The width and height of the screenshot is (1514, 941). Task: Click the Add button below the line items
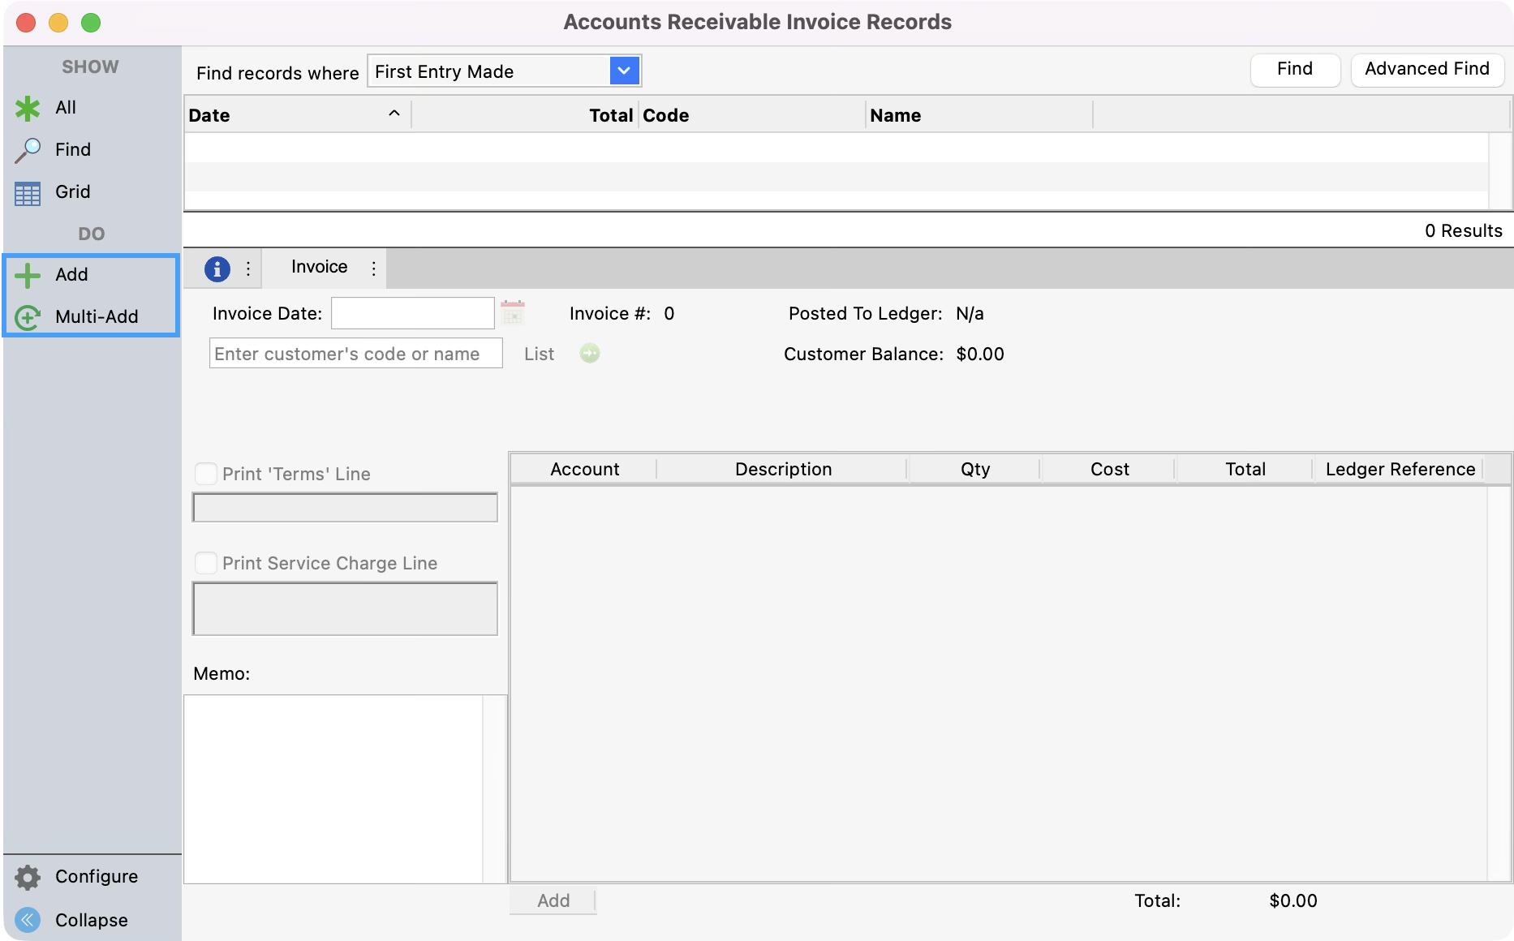[x=553, y=900]
